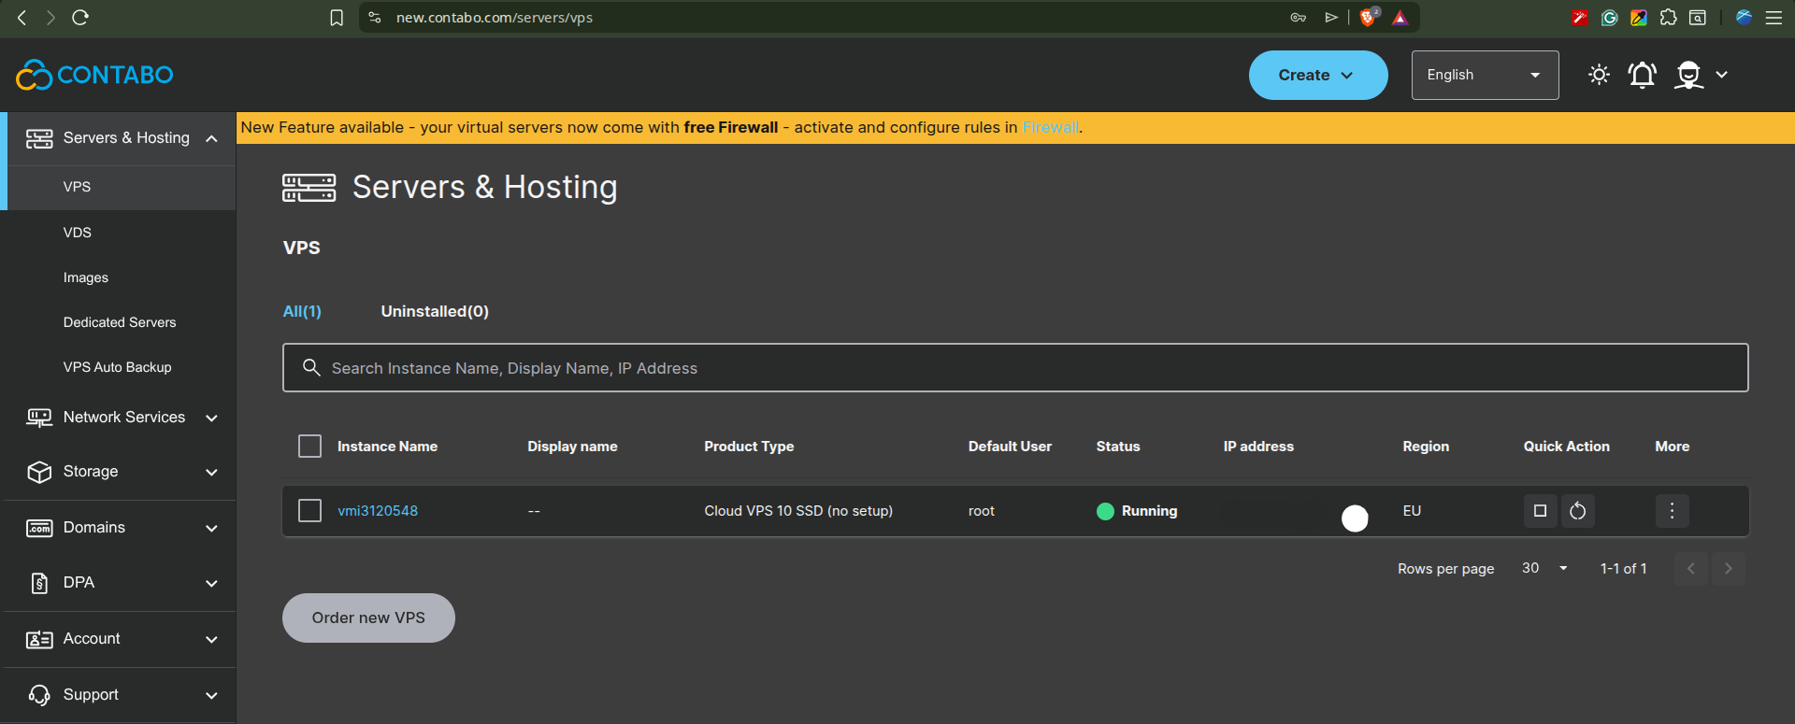Click the Order new VPS button
Screen dimensions: 1795x724
click(368, 618)
